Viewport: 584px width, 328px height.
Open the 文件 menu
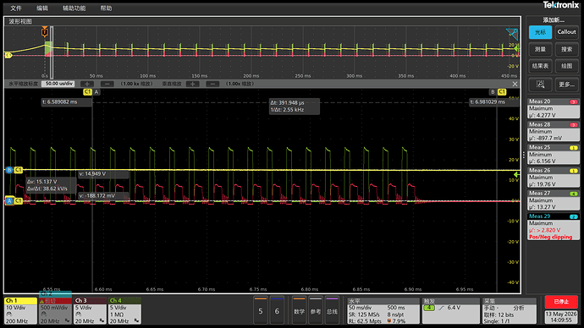tap(15, 8)
